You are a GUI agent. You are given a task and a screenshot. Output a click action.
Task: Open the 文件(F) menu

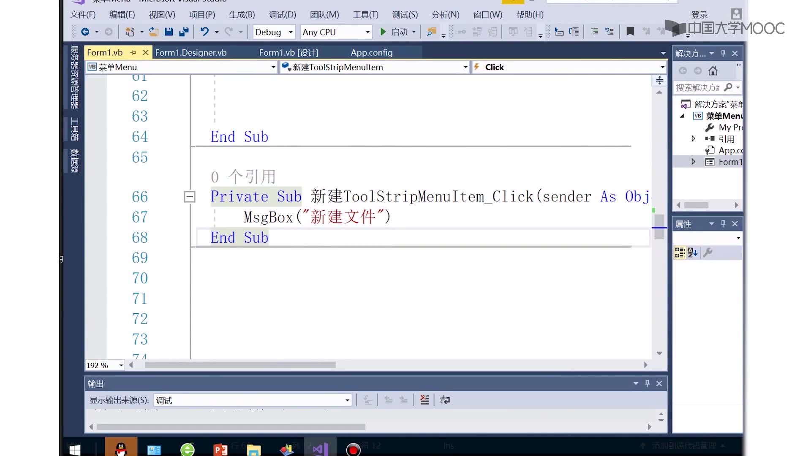click(x=83, y=15)
